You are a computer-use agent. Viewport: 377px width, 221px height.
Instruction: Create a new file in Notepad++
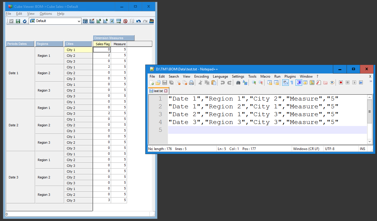[151, 83]
